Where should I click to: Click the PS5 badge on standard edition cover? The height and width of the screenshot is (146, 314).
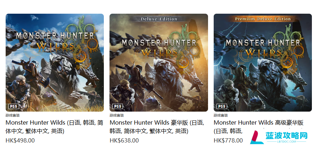coord(14,106)
